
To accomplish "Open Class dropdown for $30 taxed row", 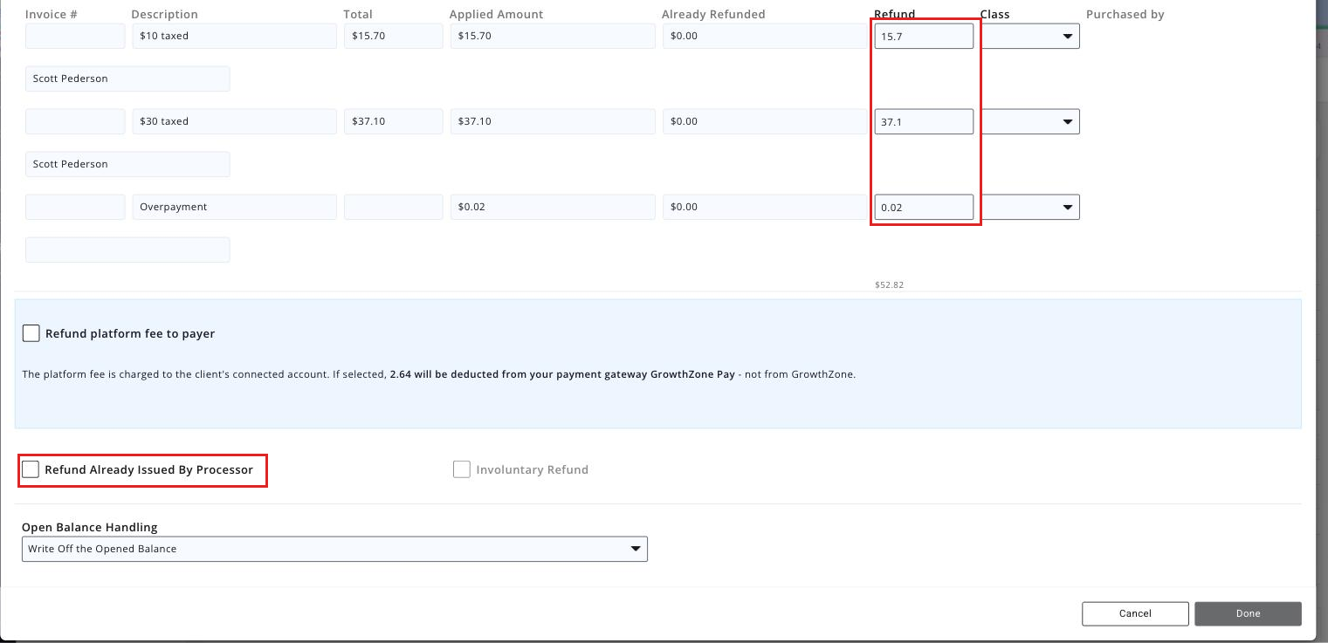I will (1030, 121).
